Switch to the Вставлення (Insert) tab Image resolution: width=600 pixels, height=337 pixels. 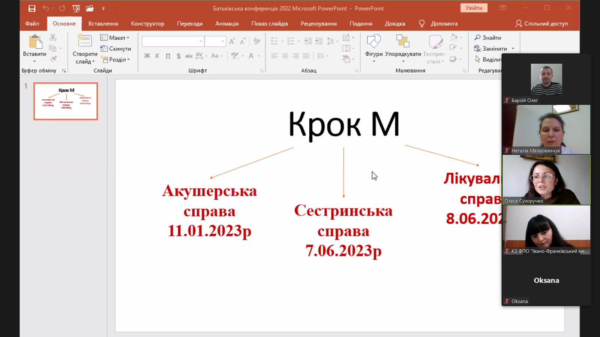(103, 24)
